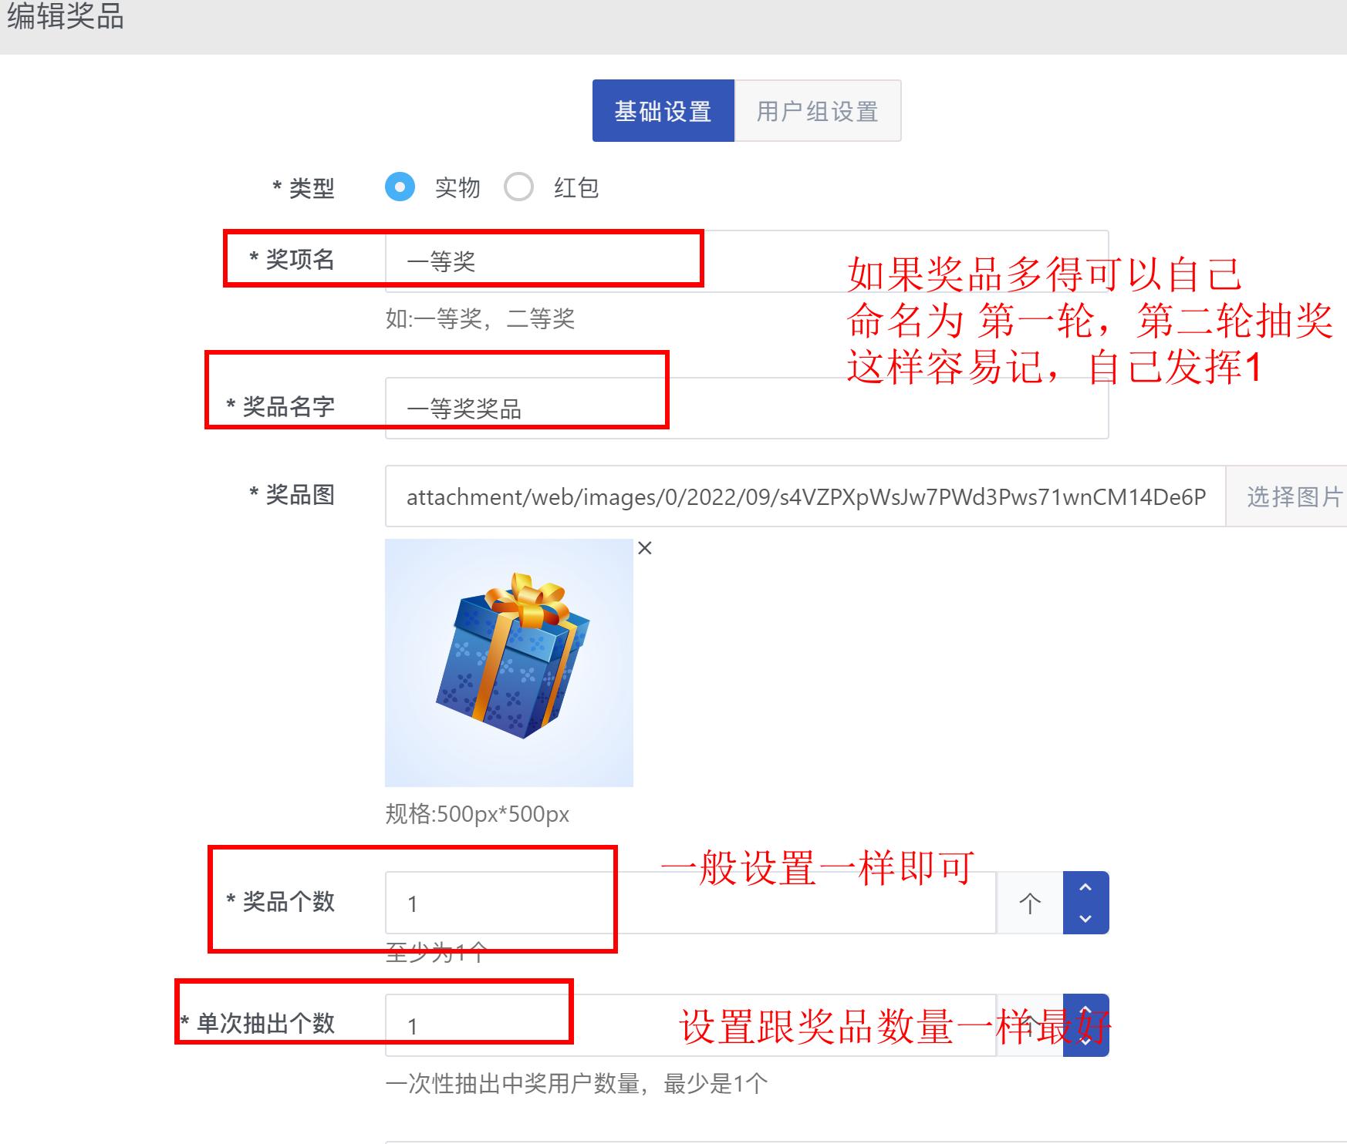Screen dimensions: 1347x1144
Task: Decrease 单次抽出个数 with the down arrow
Action: [1085, 1041]
